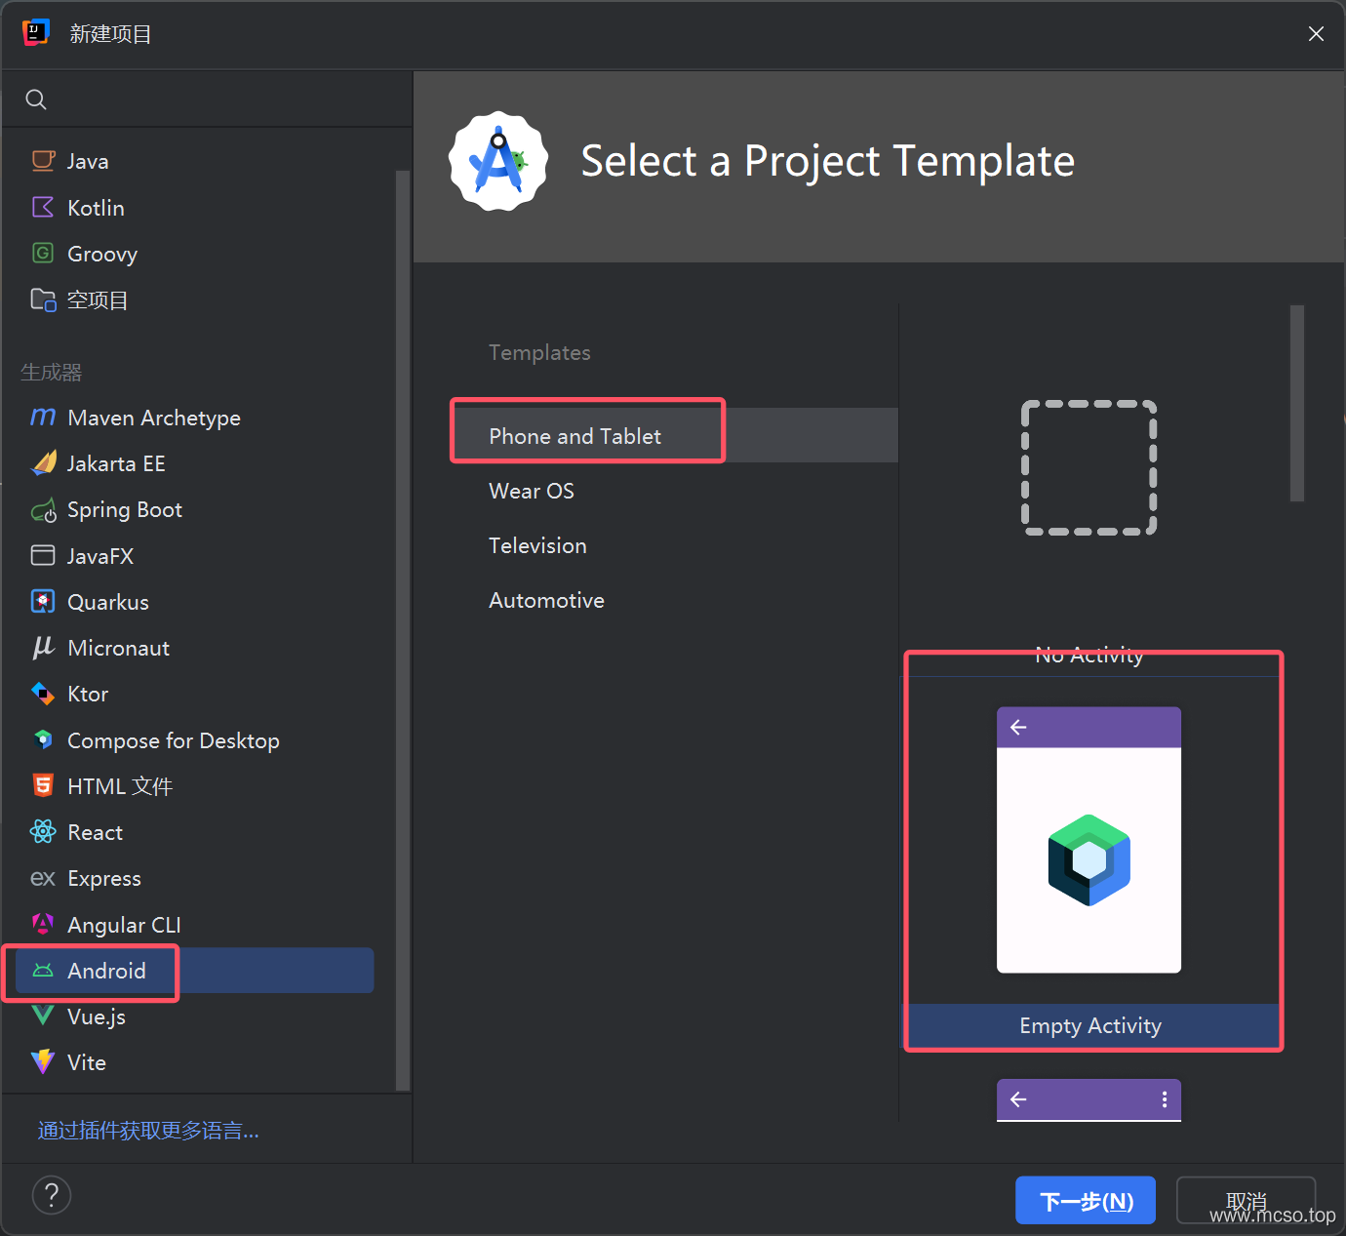The width and height of the screenshot is (1346, 1236).
Task: Select the Angular CLI generator
Action: [195, 924]
